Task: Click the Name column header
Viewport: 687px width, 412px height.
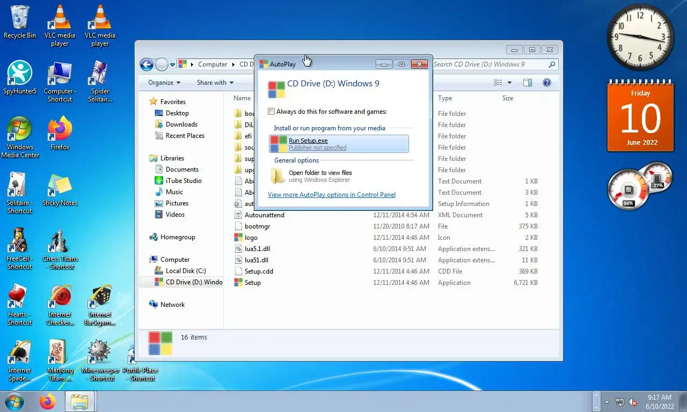Action: click(x=242, y=98)
